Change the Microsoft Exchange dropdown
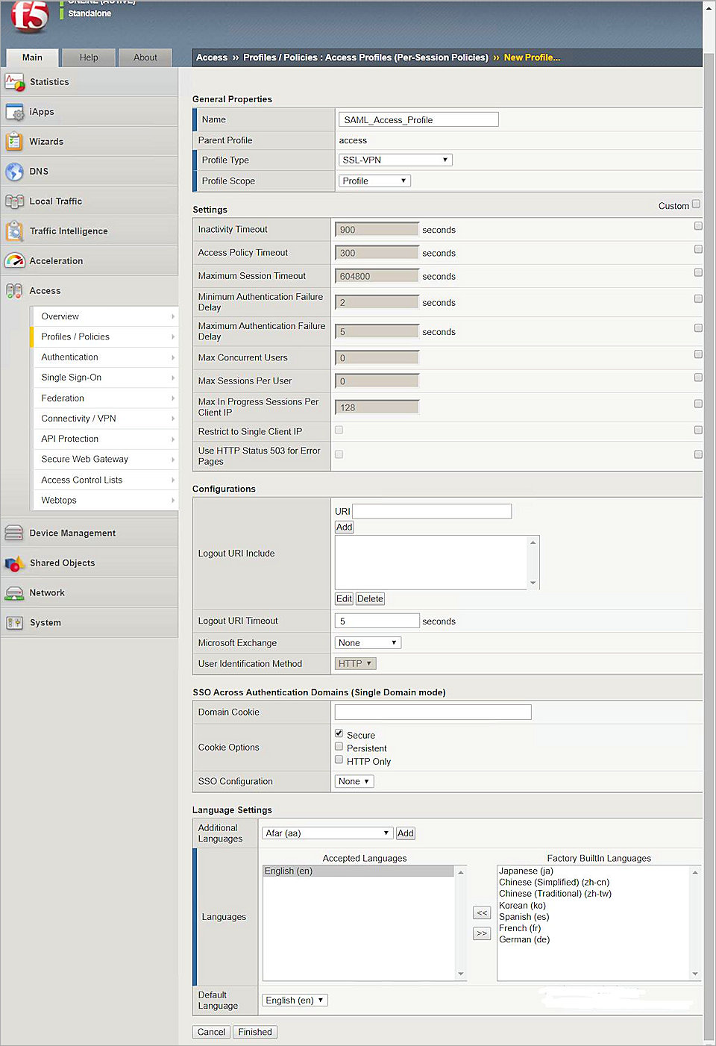The image size is (716, 1046). [x=368, y=642]
